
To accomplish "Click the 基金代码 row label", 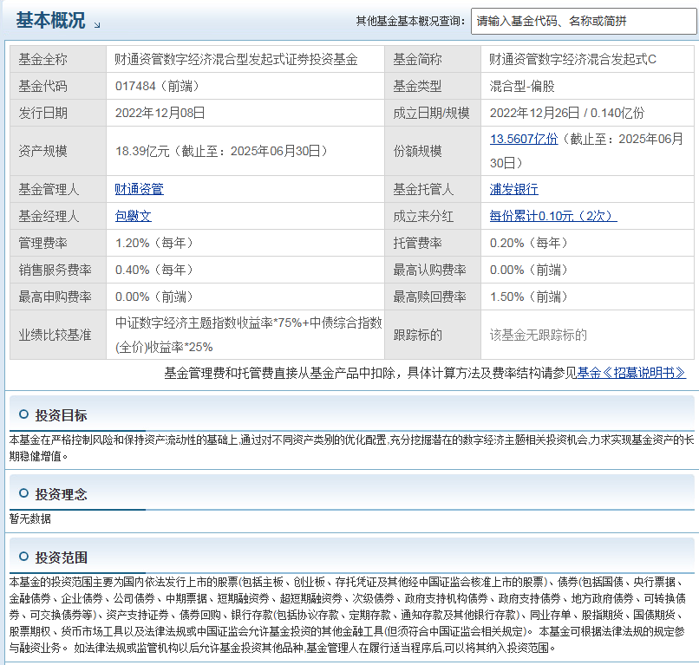I will [42, 86].
